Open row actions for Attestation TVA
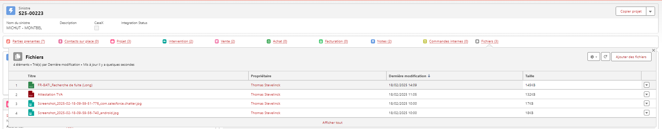Image resolution: width=662 pixels, height=129 pixels. pyautogui.click(x=647, y=94)
